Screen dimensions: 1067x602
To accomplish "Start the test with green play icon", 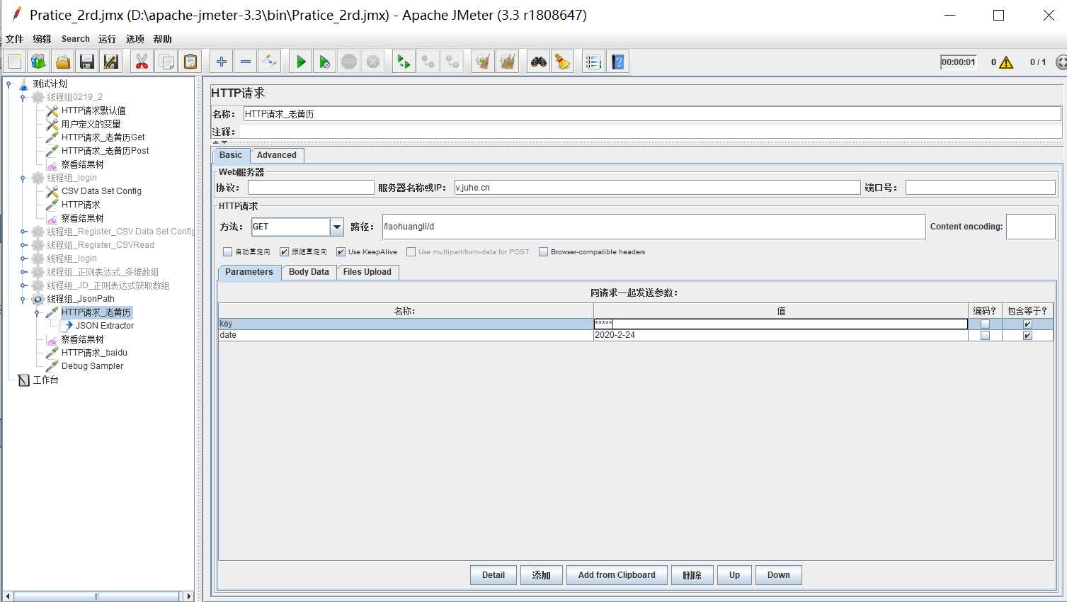I will [301, 62].
